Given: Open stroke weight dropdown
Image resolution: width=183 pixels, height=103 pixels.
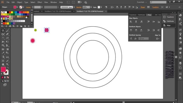Looking at the screenshot, I should click(x=42, y=7).
